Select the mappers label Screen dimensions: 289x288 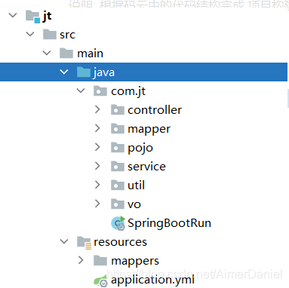pyautogui.click(x=135, y=262)
